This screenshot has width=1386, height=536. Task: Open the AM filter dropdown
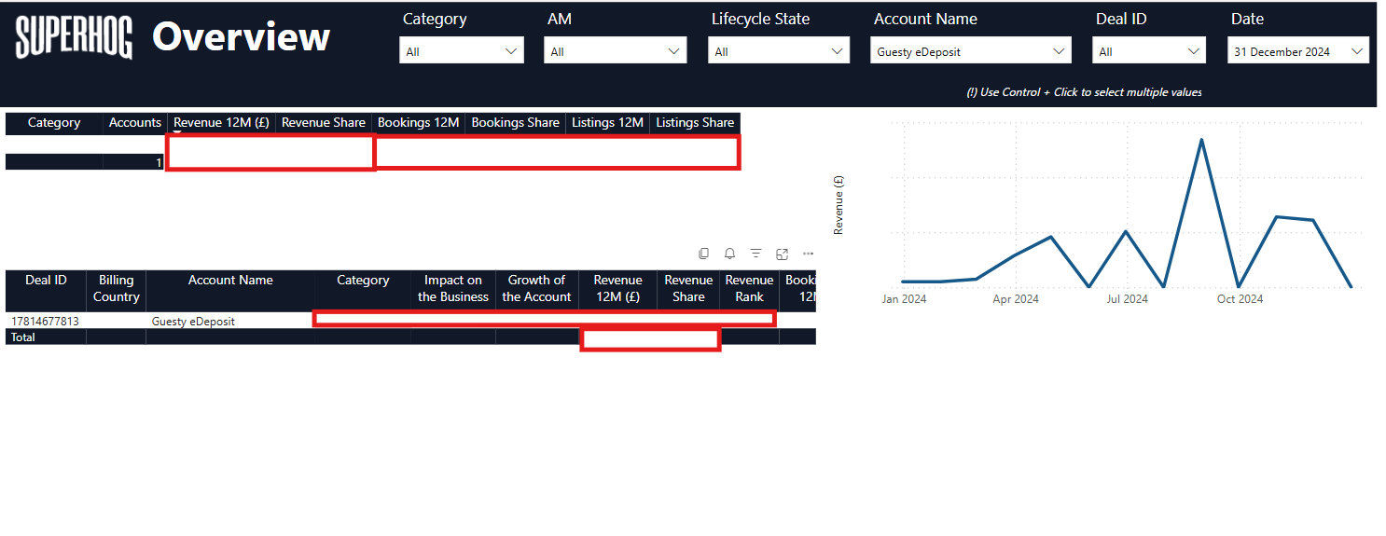click(615, 51)
